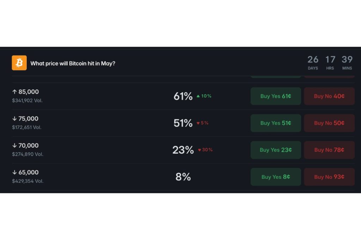
Task: Click the red 5% down indicator
Action: click(202, 123)
